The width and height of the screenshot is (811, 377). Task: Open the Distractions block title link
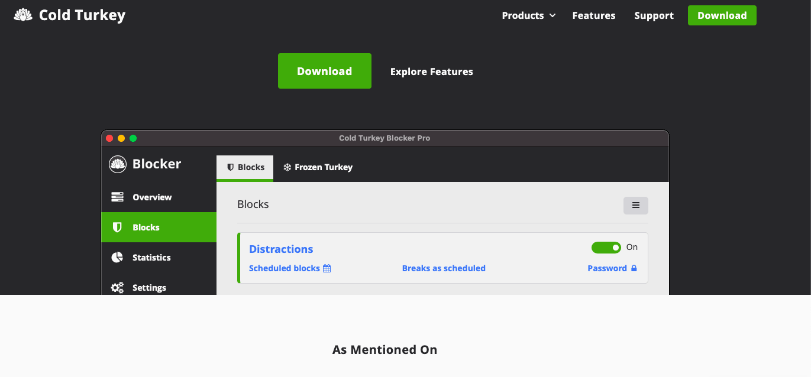click(281, 249)
